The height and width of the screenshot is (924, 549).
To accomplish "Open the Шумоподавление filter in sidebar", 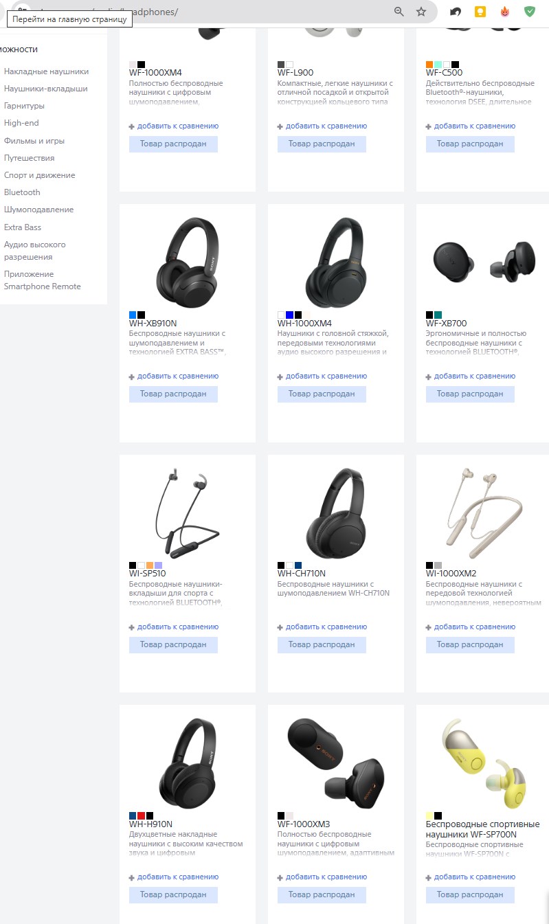I will pyautogui.click(x=38, y=210).
